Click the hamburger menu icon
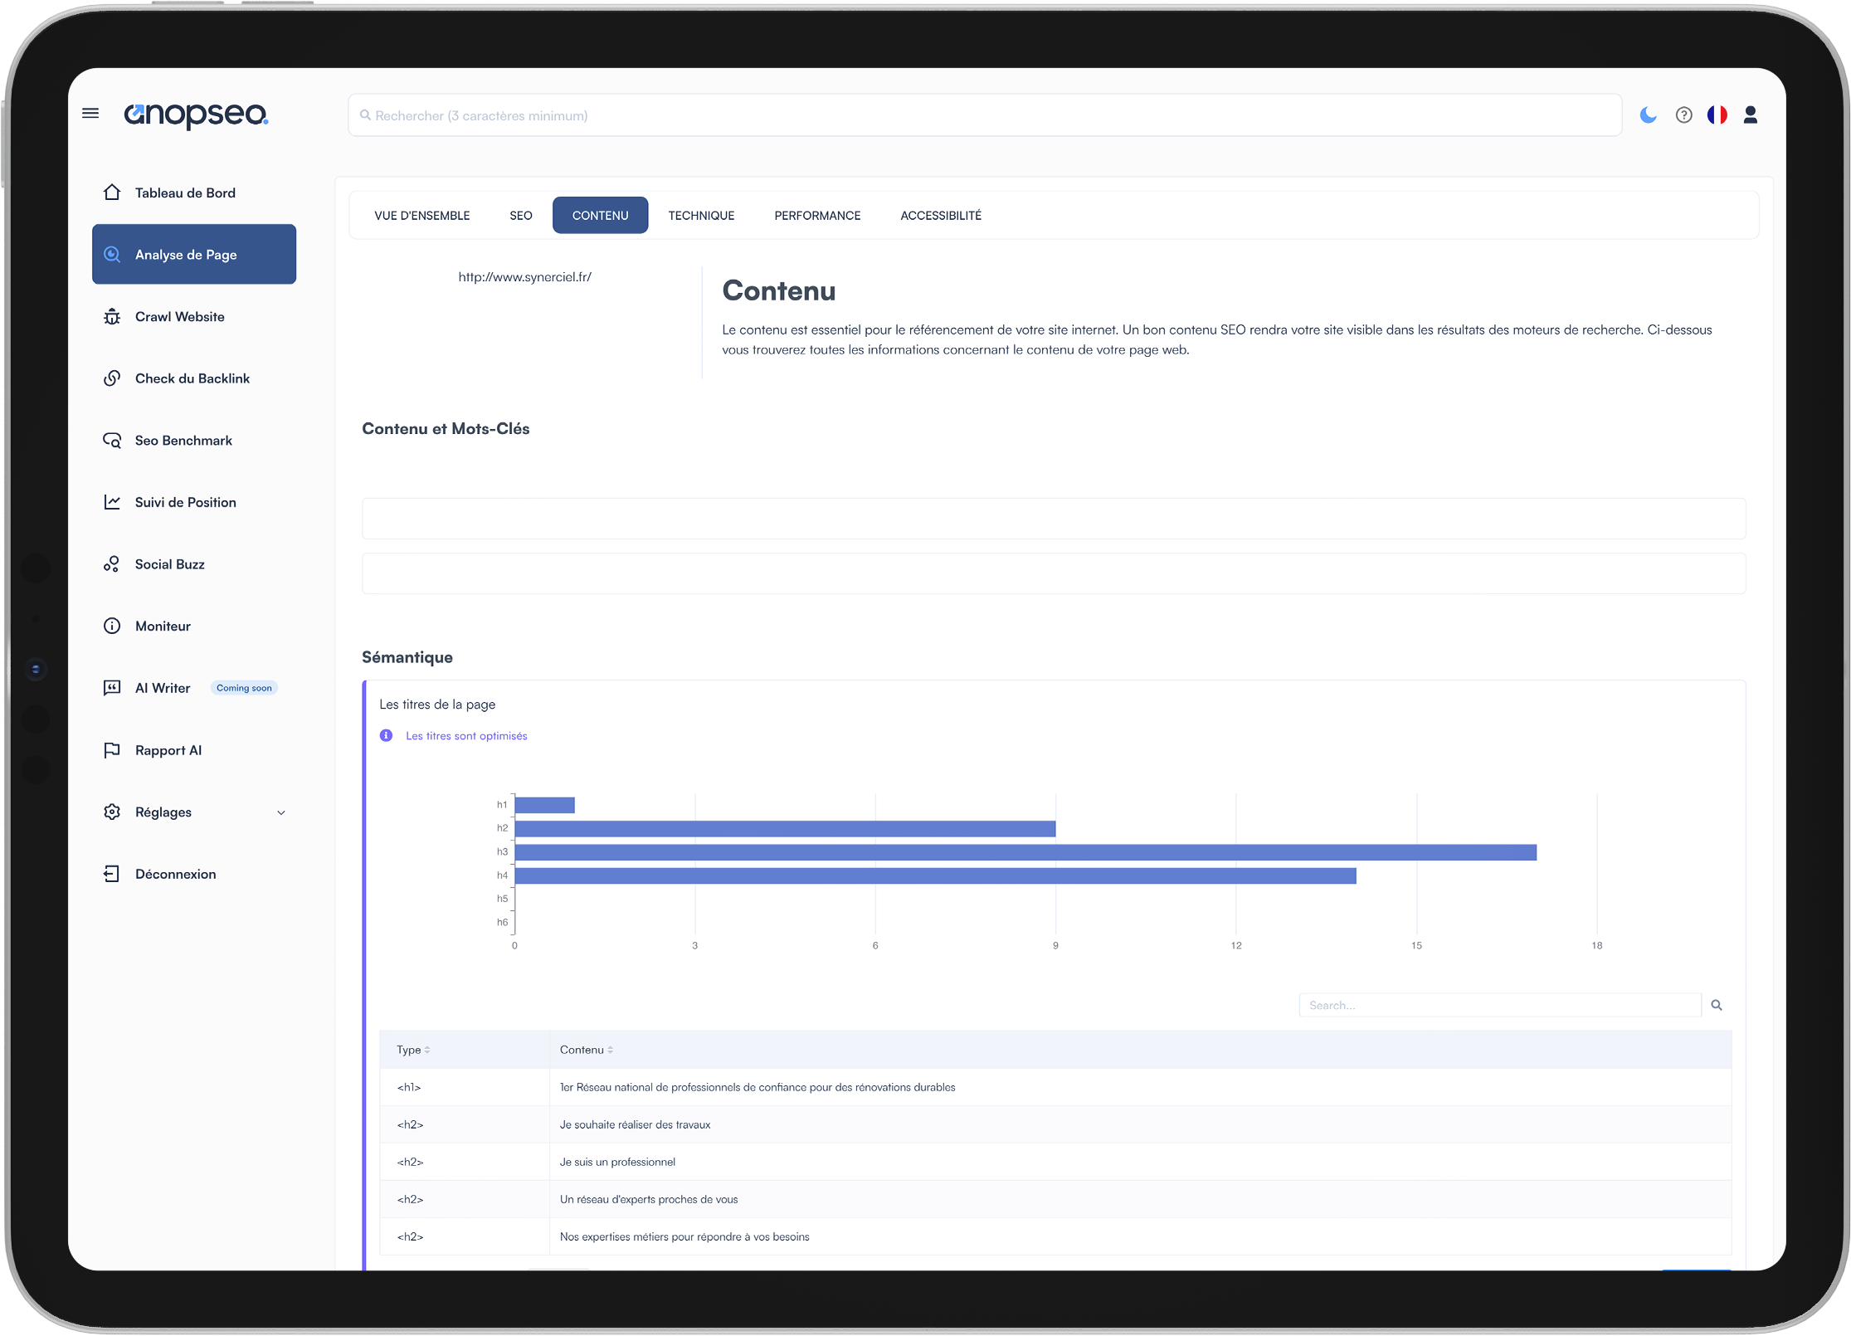The width and height of the screenshot is (1851, 1336). tap(92, 114)
